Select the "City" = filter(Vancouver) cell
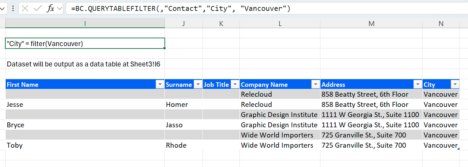Image resolution: width=468 pixels, height=167 pixels. 85,43
